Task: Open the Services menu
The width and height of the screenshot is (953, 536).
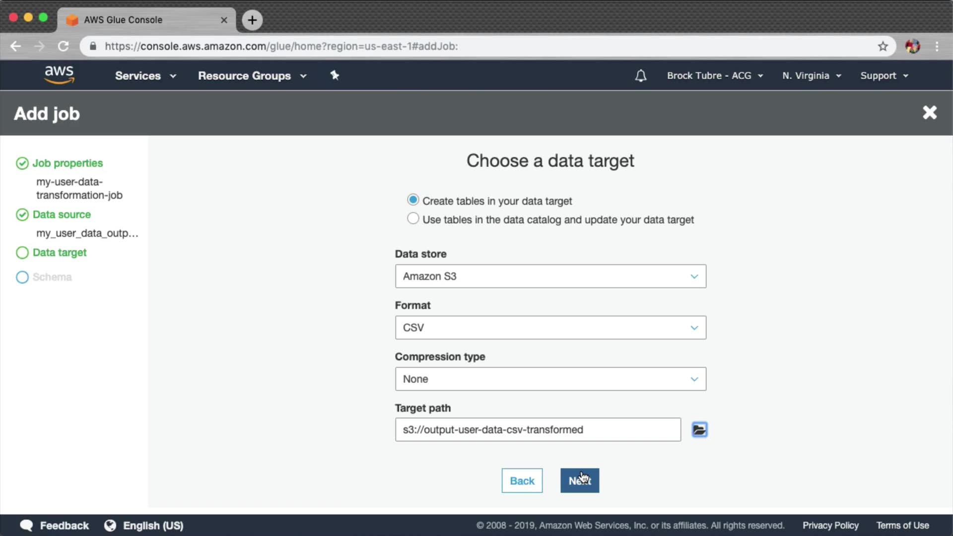Action: point(145,76)
